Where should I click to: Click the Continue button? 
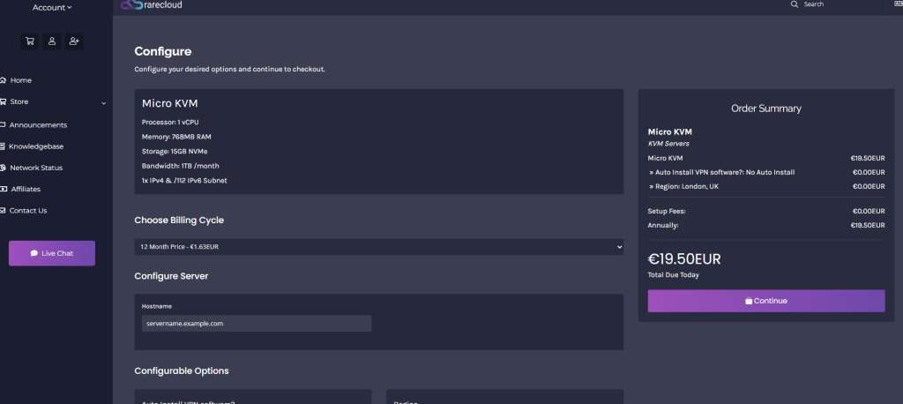[x=765, y=301]
